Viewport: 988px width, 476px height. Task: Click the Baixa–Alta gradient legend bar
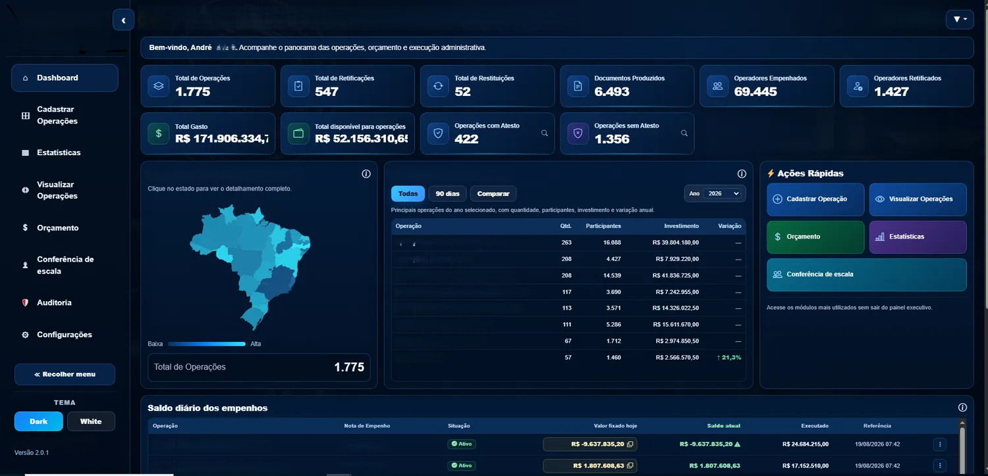206,344
